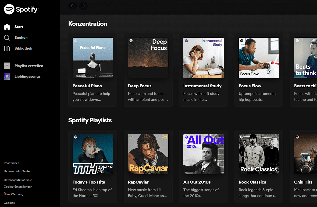Click description 'Keep calm and focus with ambient and pos...'
The width and height of the screenshot is (317, 207).
[x=148, y=96]
